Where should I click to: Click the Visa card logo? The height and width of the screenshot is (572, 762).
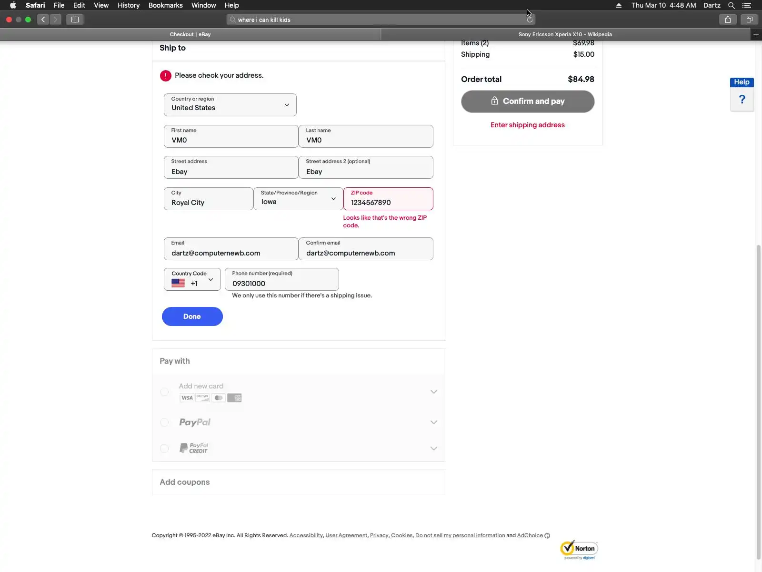click(187, 398)
